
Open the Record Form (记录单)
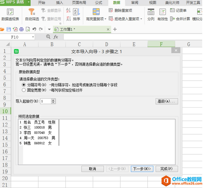[178, 10]
